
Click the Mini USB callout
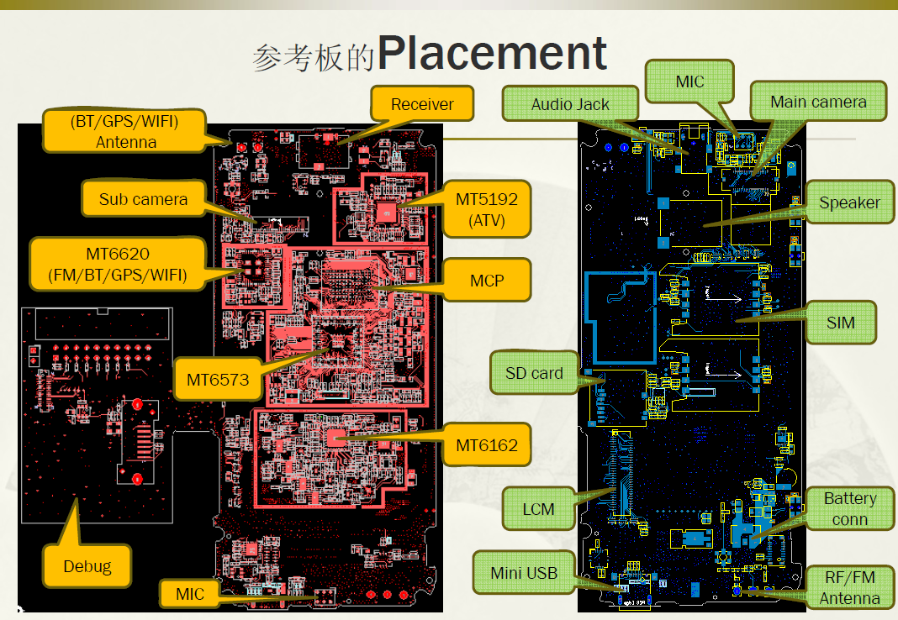(524, 572)
